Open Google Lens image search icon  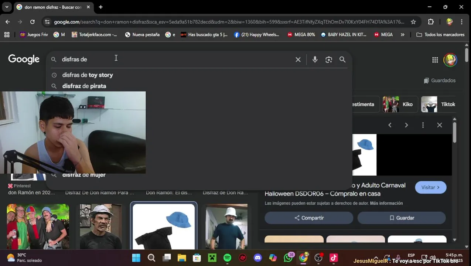click(x=329, y=59)
